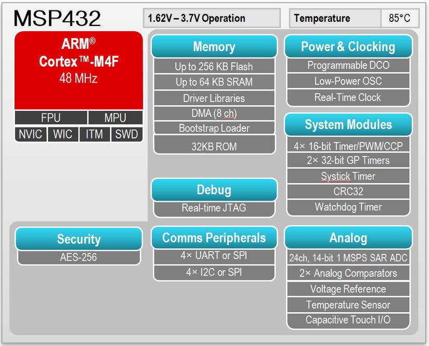Select Up to 64 KB SRAM row

(x=214, y=82)
